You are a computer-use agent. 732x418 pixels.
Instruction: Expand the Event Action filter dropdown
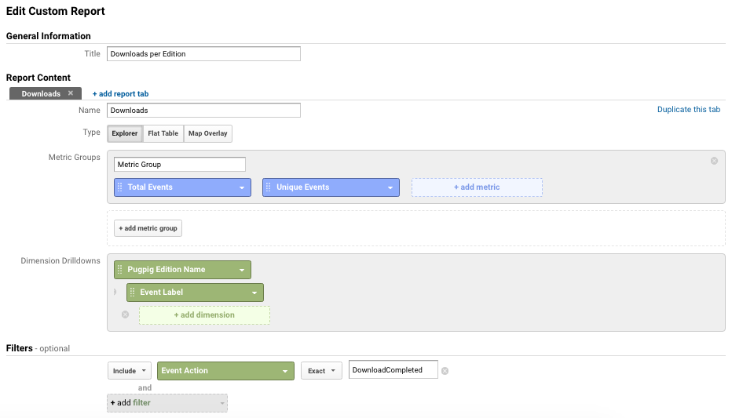click(285, 371)
